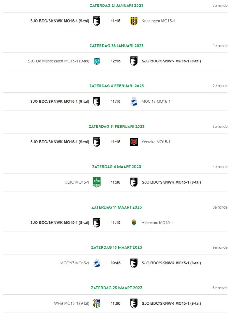Open the 11:30 match at ODIO

(115, 182)
